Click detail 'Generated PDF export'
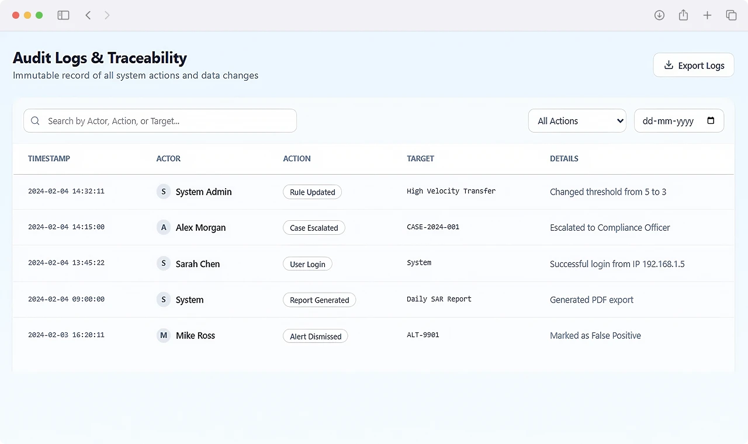 [591, 300]
